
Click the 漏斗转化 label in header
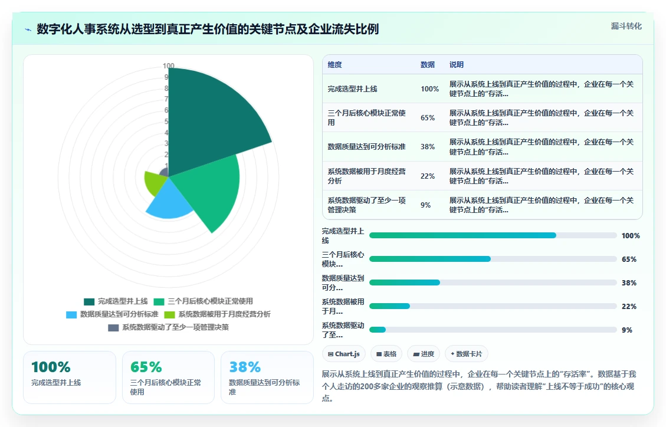(x=626, y=27)
